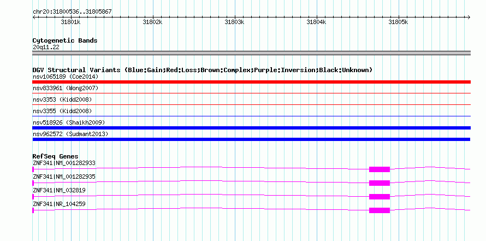
Task: Click the ruler's left arrow end
Action: pyautogui.click(x=34, y=17)
